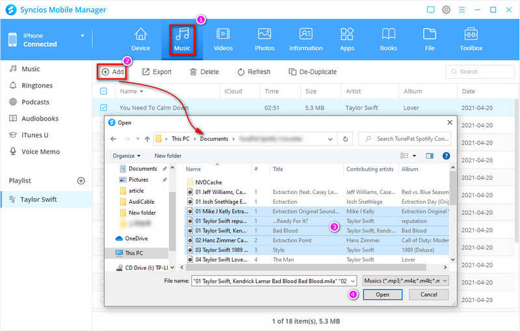Click the horizontal scrollbar in file list
The height and width of the screenshot is (331, 520).
(x=305, y=267)
